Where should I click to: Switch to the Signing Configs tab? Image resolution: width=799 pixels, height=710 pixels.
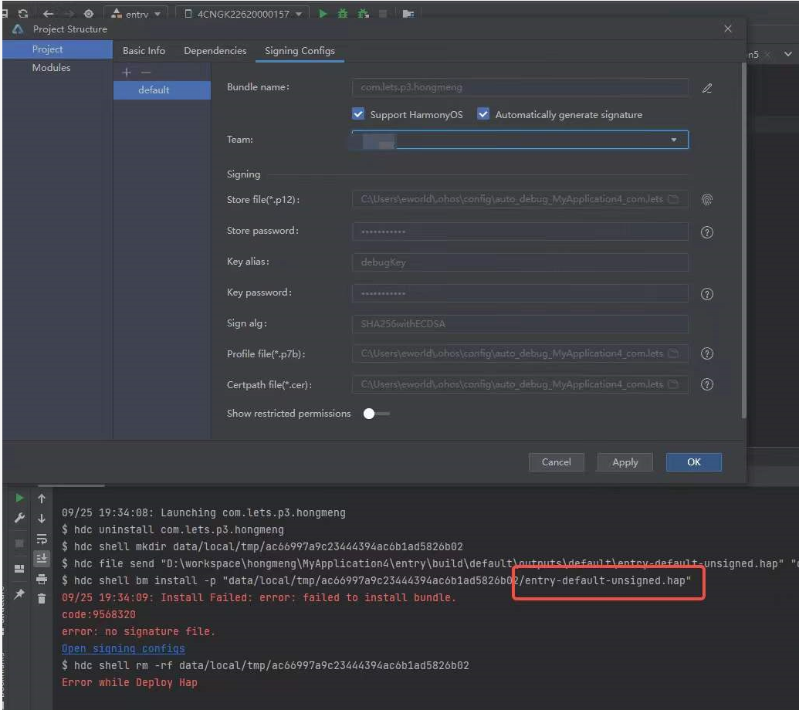click(300, 51)
